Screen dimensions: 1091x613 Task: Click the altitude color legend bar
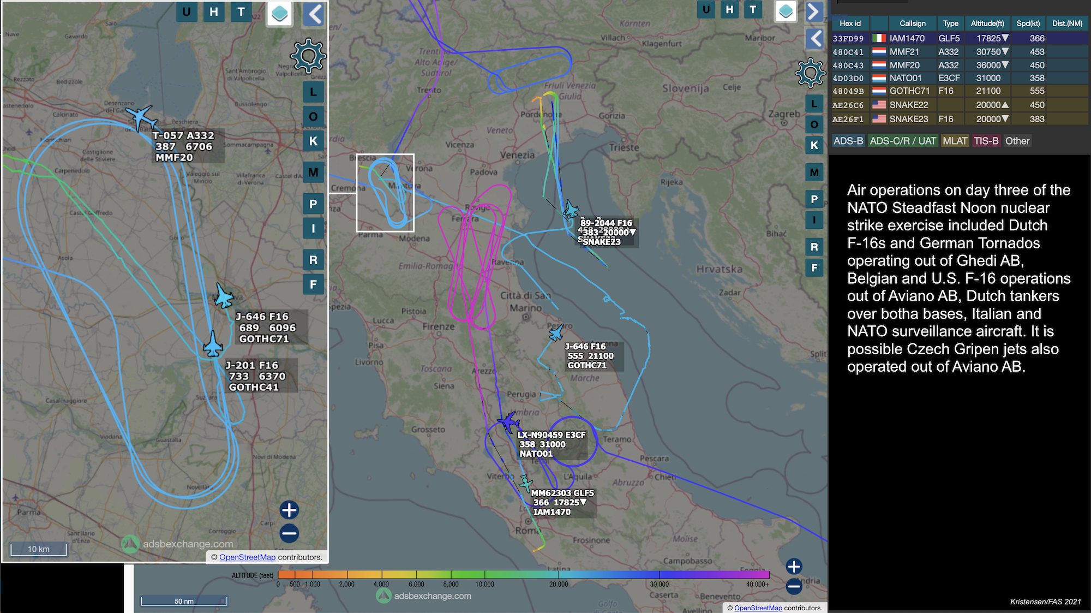523,574
